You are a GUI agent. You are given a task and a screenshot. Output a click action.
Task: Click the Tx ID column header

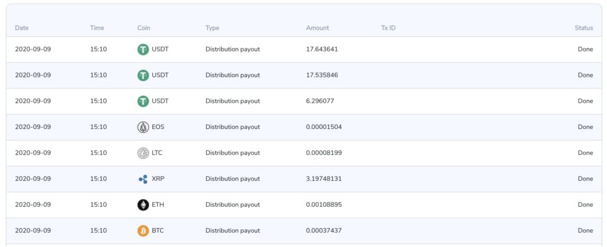click(388, 28)
